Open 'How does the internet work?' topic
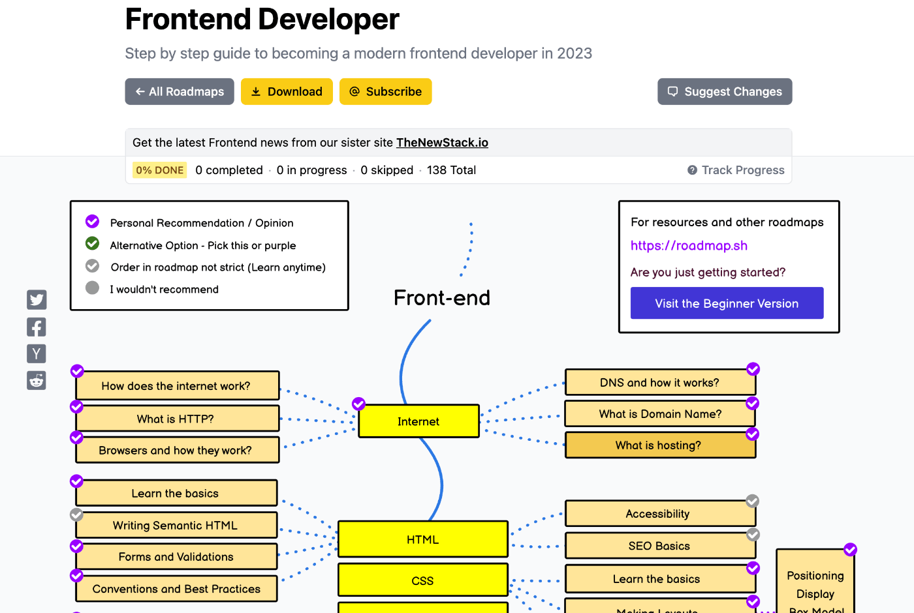914x613 pixels. coord(178,386)
